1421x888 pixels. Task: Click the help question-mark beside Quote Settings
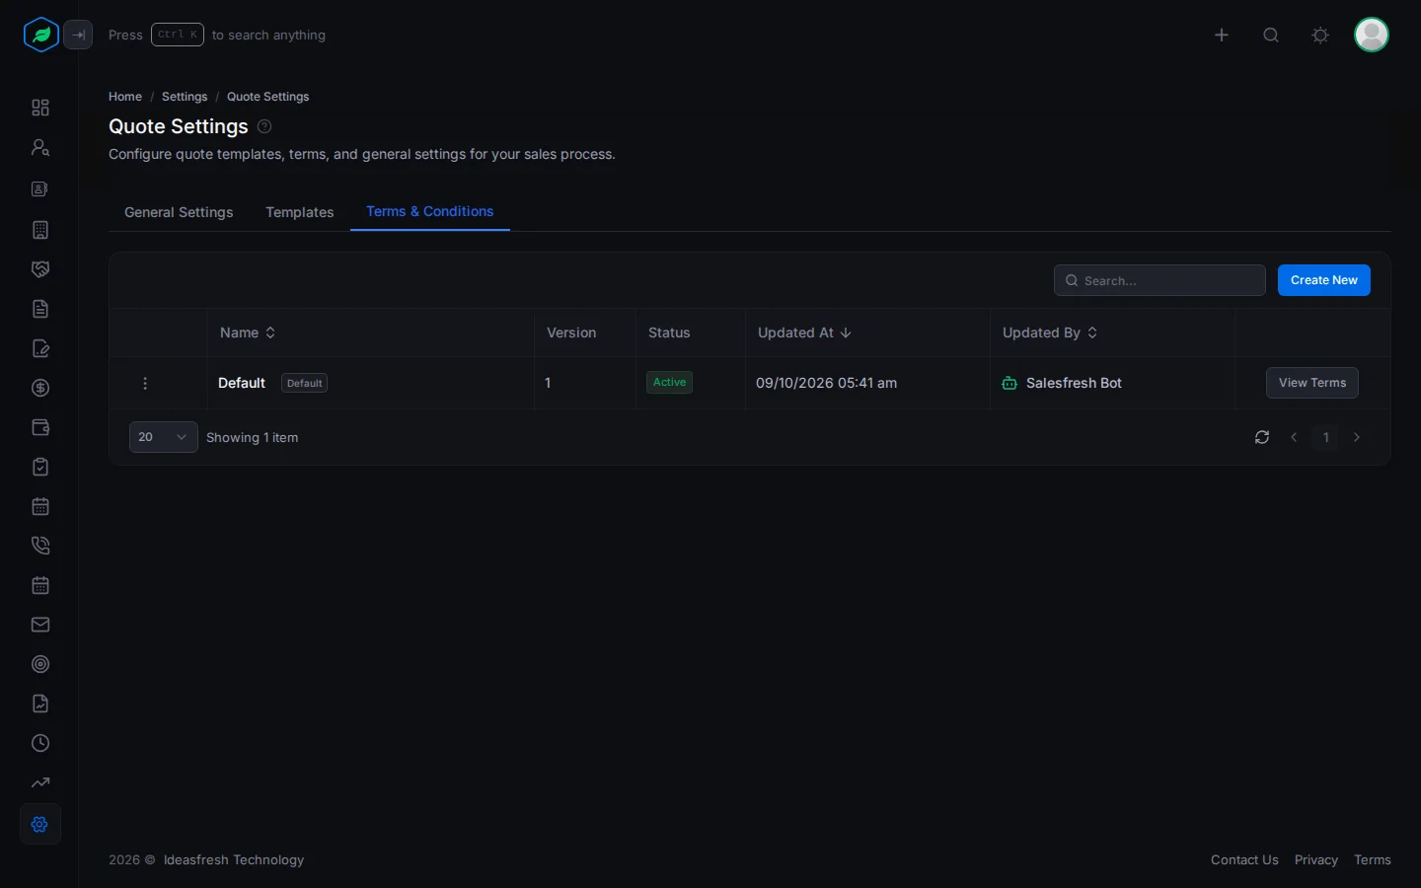(x=264, y=126)
